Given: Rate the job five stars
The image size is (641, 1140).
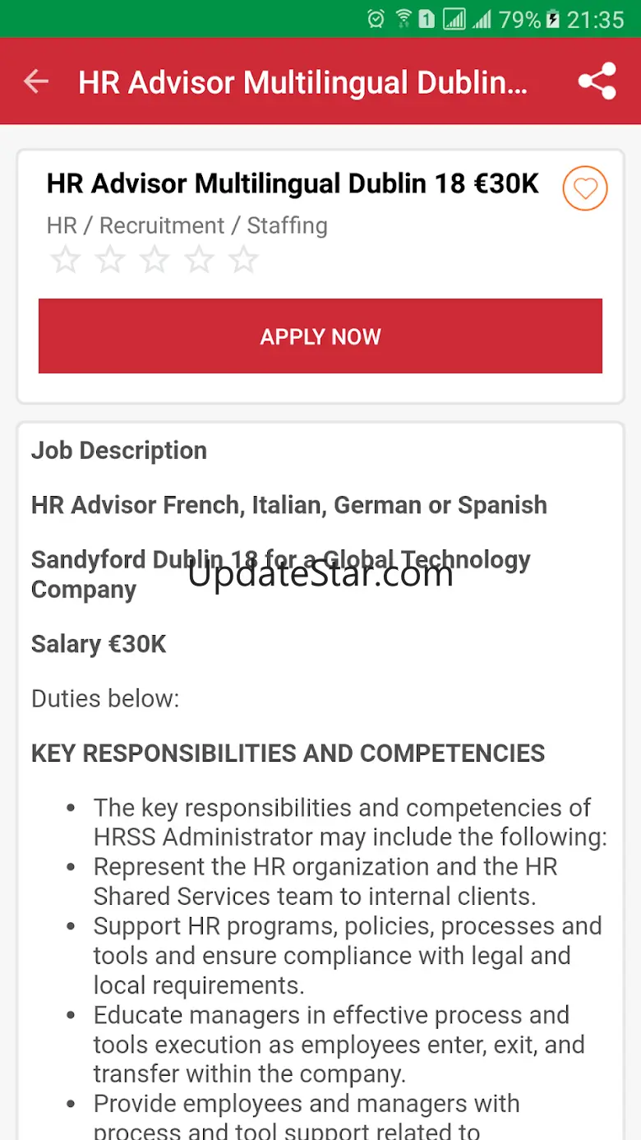Looking at the screenshot, I should [x=243, y=260].
